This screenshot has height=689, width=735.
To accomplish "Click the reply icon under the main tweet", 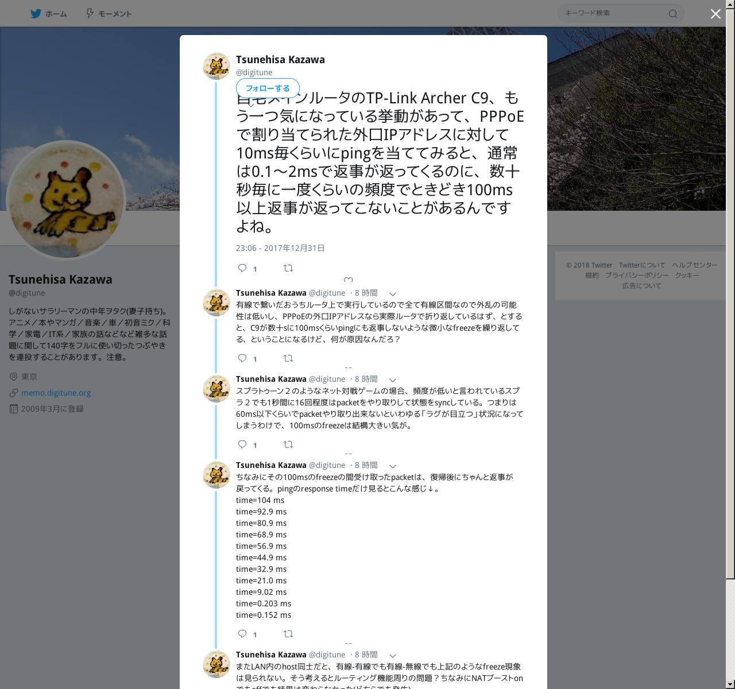I will click(x=242, y=268).
